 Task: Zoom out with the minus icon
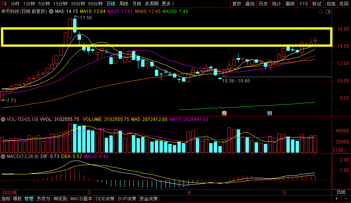point(346,198)
